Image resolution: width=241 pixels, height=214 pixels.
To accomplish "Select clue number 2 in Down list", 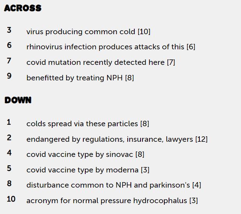I will 9,137.
